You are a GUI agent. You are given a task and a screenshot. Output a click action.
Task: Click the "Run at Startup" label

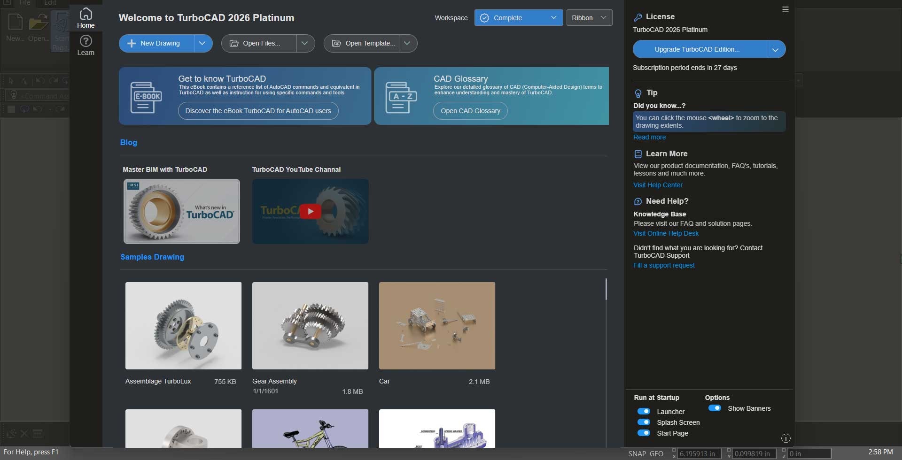(656, 398)
